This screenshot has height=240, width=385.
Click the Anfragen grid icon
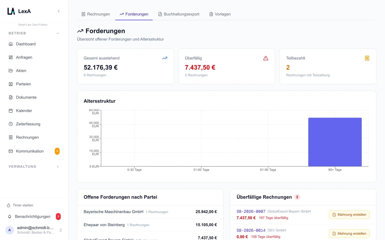coord(11,57)
